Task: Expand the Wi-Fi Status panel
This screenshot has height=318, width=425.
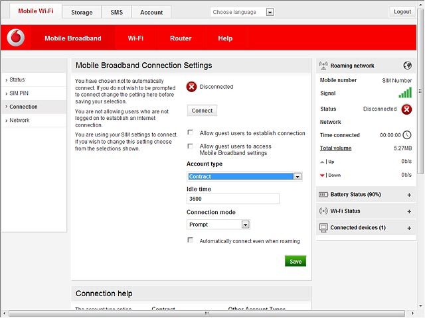Action: (409, 211)
